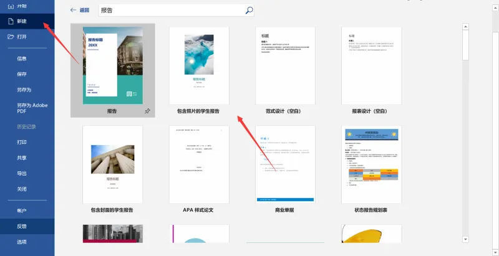499x256 pixels.
Task: Choose 保存 from the sidebar
Action: coord(22,74)
